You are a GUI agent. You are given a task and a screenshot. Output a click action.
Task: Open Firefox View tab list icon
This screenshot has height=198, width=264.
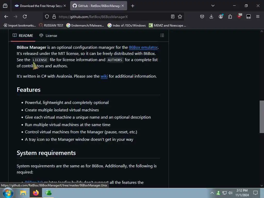[5, 6]
